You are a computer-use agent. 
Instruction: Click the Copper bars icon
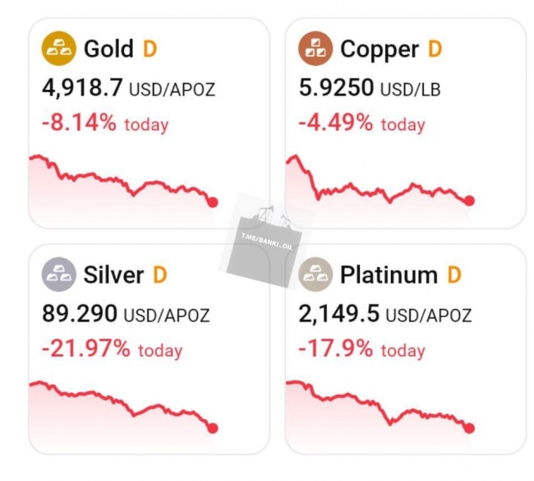coord(315,49)
